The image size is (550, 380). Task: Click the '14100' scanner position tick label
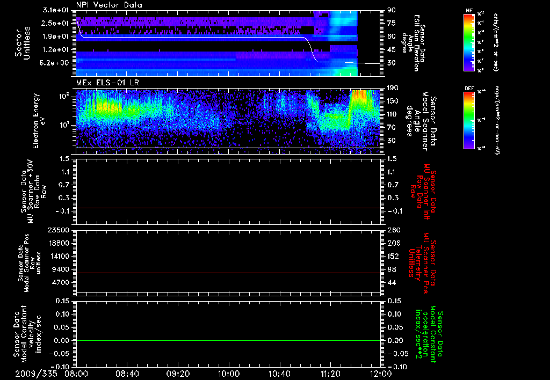click(59, 256)
